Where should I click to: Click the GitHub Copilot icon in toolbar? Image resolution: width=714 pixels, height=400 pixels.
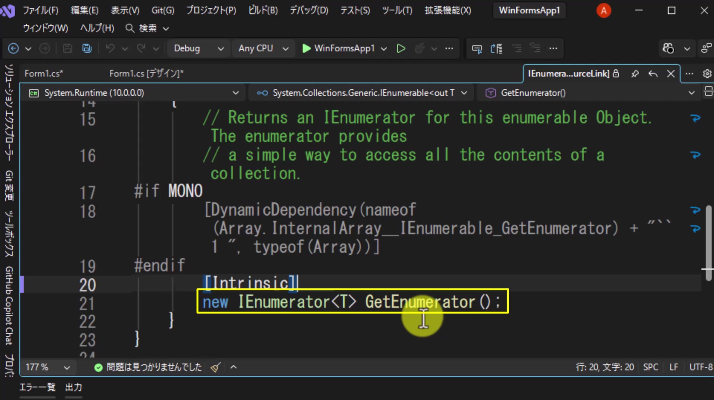[x=668, y=48]
